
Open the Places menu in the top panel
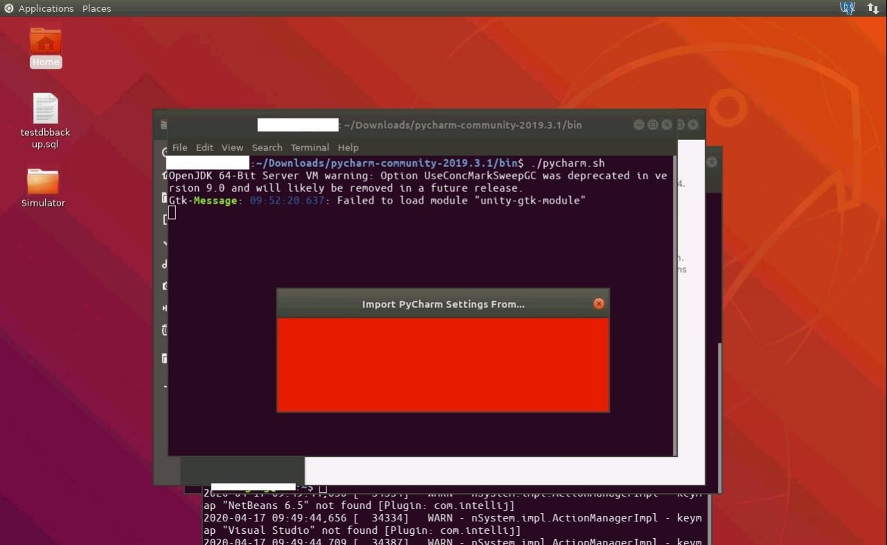pyautogui.click(x=96, y=8)
